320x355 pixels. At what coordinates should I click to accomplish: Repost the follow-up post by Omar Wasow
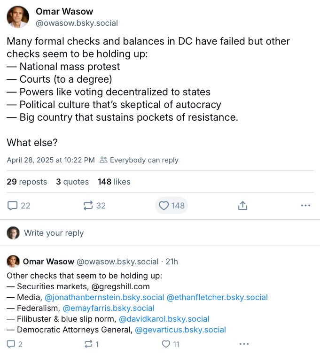coord(88,344)
